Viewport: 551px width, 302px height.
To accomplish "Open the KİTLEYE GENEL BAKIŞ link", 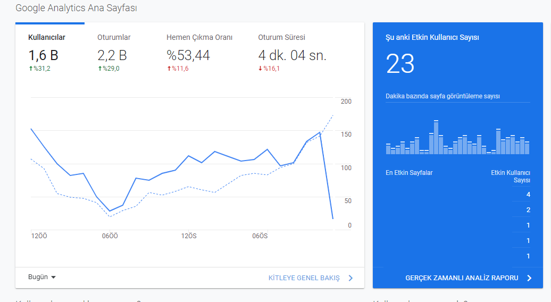I will 304,278.
